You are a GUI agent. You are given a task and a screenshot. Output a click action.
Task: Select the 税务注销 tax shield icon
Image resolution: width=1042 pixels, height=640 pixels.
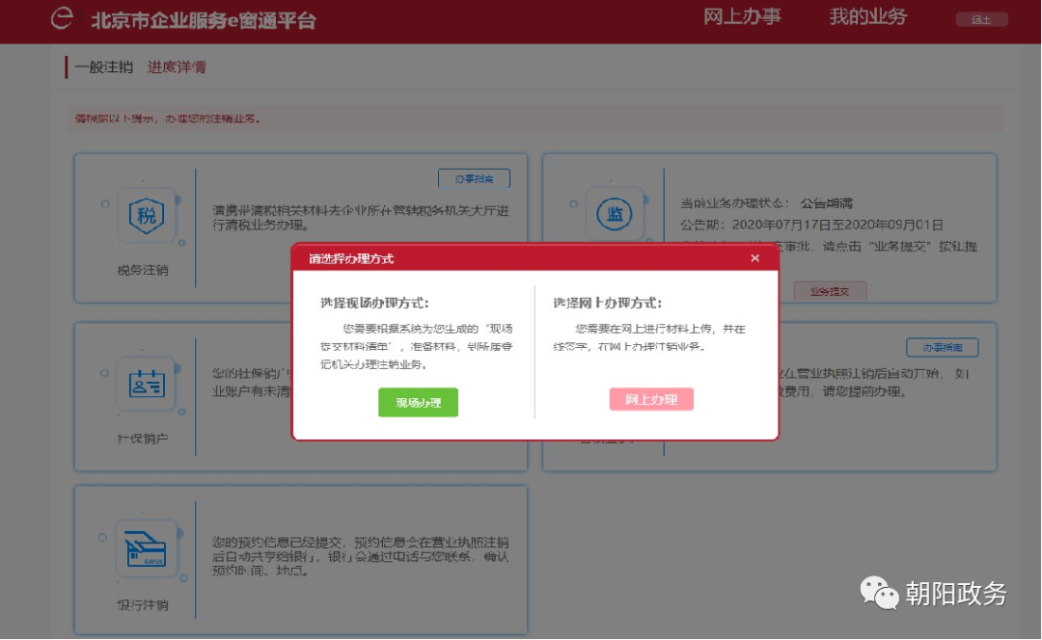click(x=147, y=215)
